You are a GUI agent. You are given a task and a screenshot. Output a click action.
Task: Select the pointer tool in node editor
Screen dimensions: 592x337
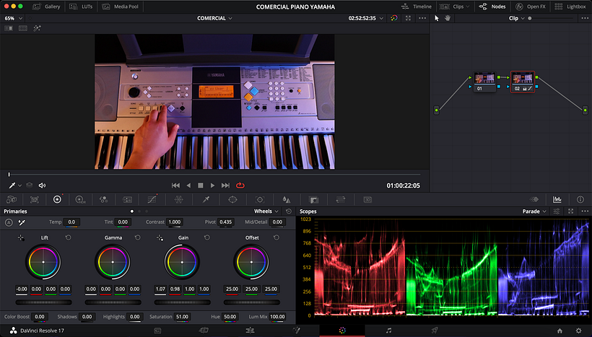(x=437, y=18)
